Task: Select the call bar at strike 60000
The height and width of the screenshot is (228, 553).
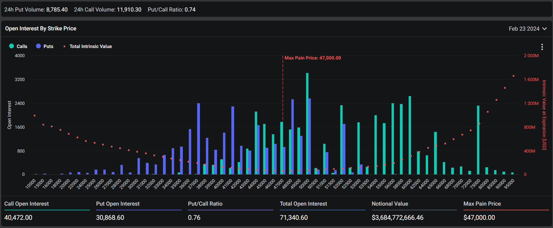Action: (x=410, y=135)
